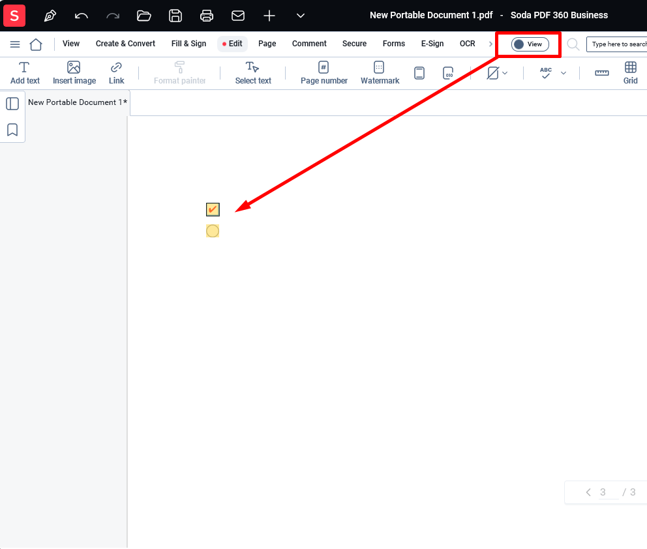Create new item with the plus icon
The height and width of the screenshot is (549, 647).
[x=269, y=16]
